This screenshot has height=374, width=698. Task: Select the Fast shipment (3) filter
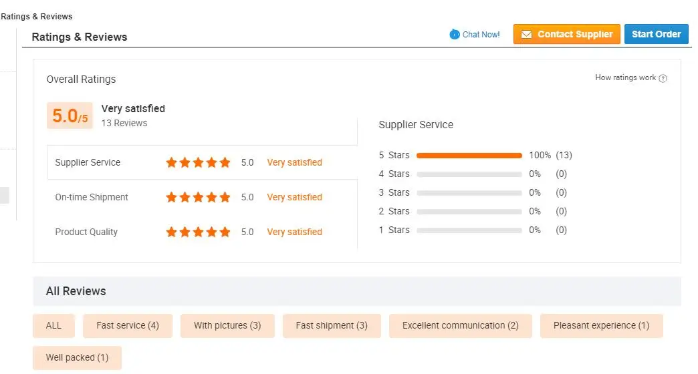coord(332,325)
